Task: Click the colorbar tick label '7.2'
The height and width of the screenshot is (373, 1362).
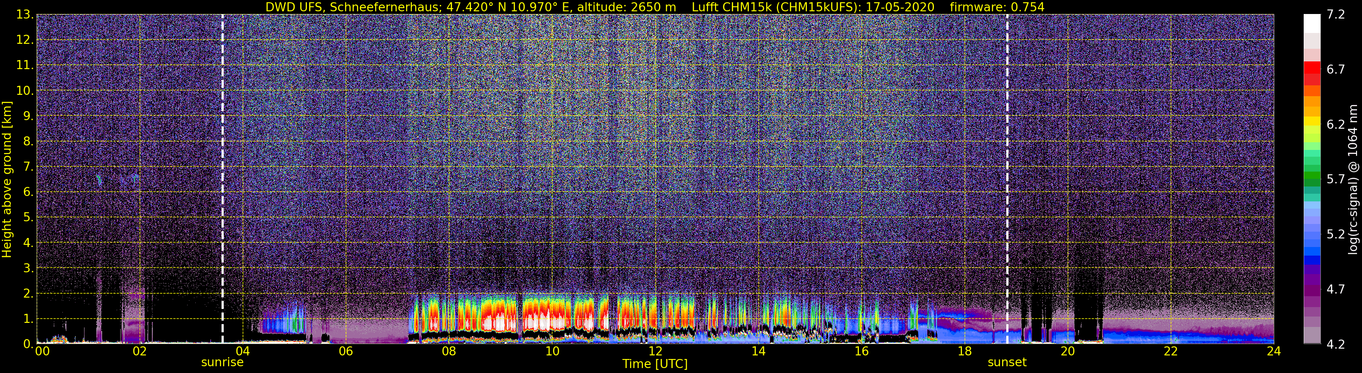Action: coord(1336,15)
